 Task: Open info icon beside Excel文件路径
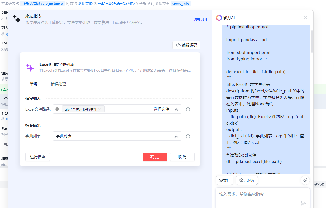(188, 109)
